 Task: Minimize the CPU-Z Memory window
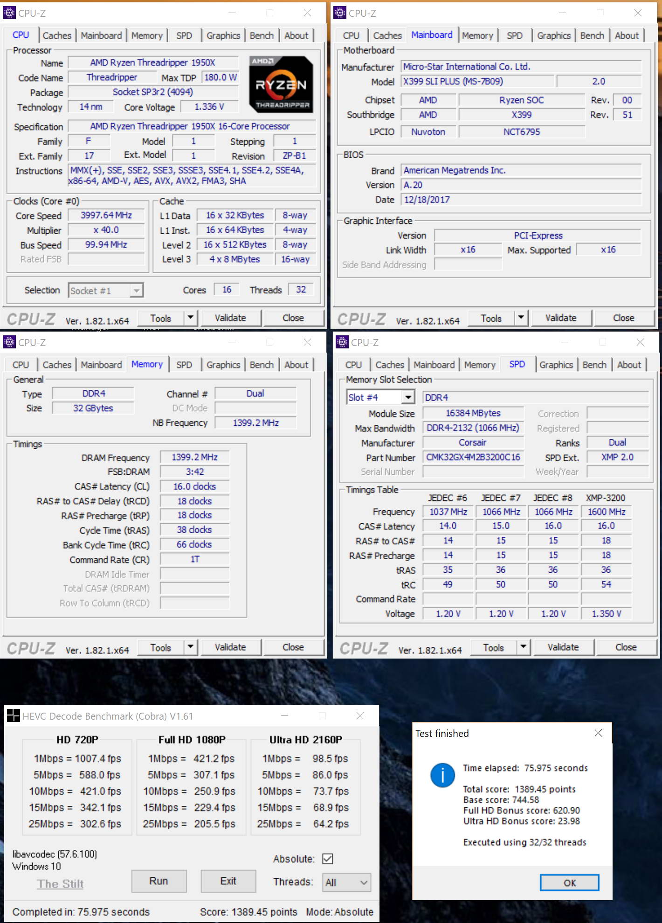[x=232, y=342]
